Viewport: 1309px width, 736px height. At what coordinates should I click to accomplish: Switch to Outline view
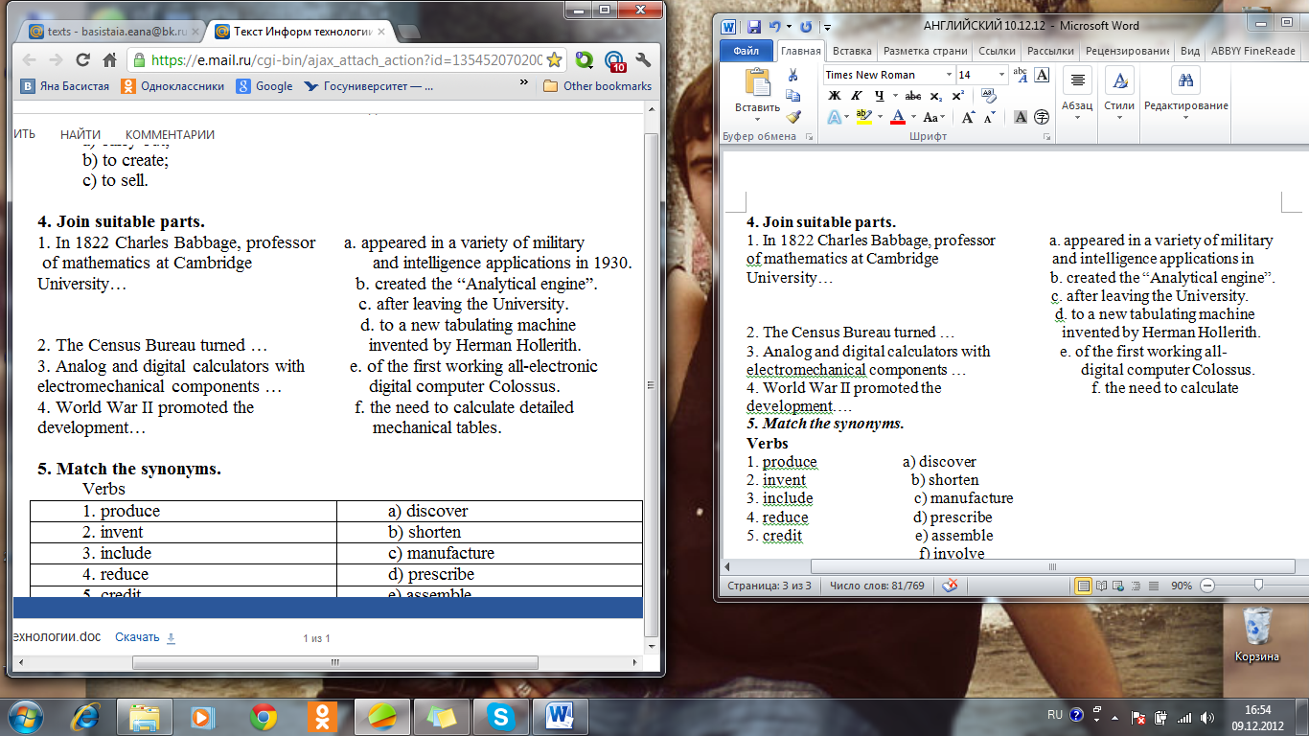click(1137, 586)
